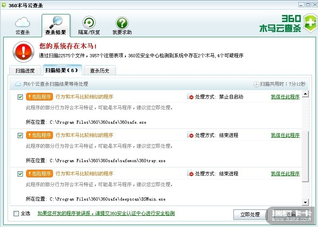318x227 pixels.
Task: Click the scan summary text 通过扫描22575个文件
Action: coord(141,56)
